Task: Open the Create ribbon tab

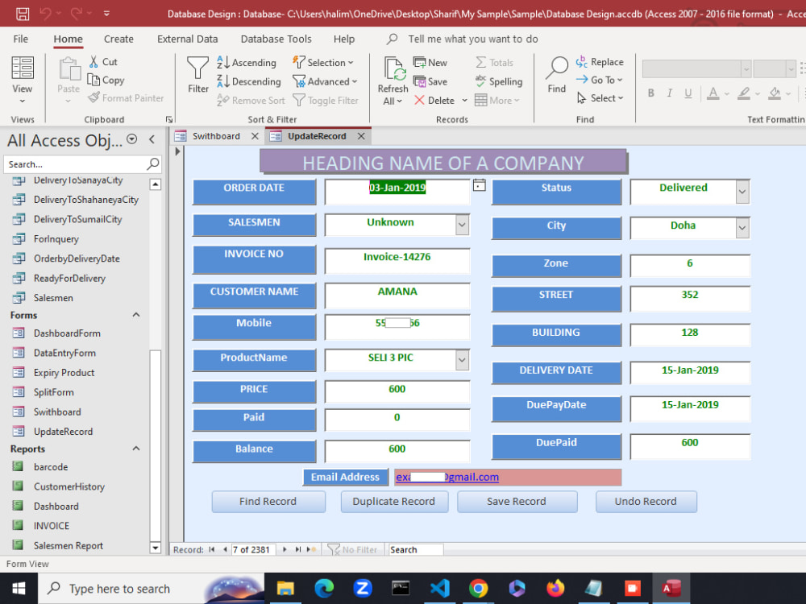Action: point(118,39)
